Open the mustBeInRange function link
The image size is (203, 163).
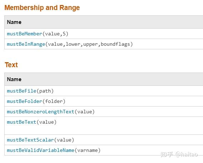point(26,44)
